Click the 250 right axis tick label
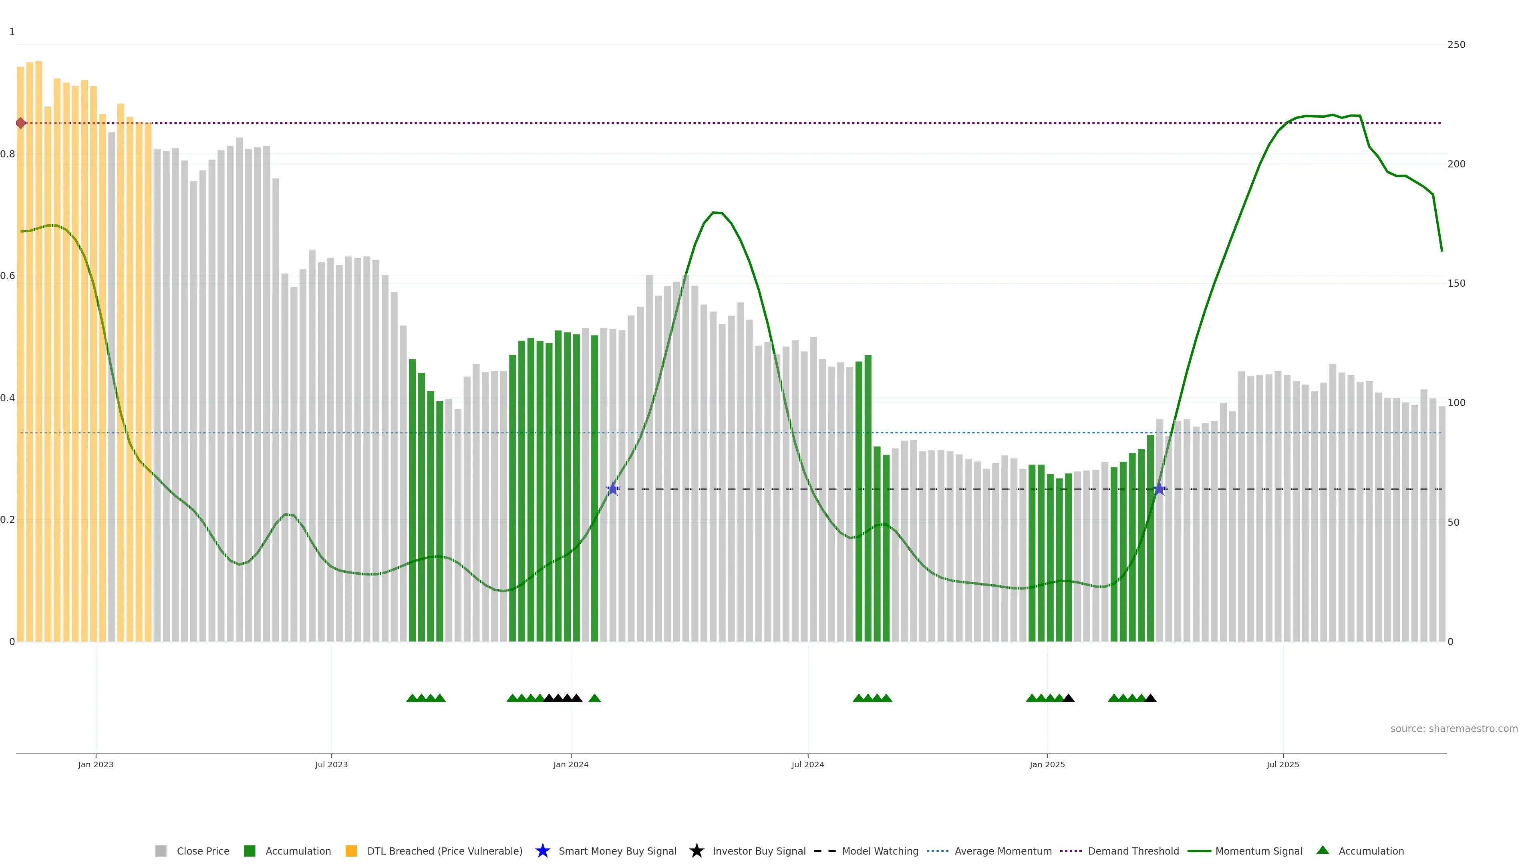The height and width of the screenshot is (865, 1538). point(1456,45)
